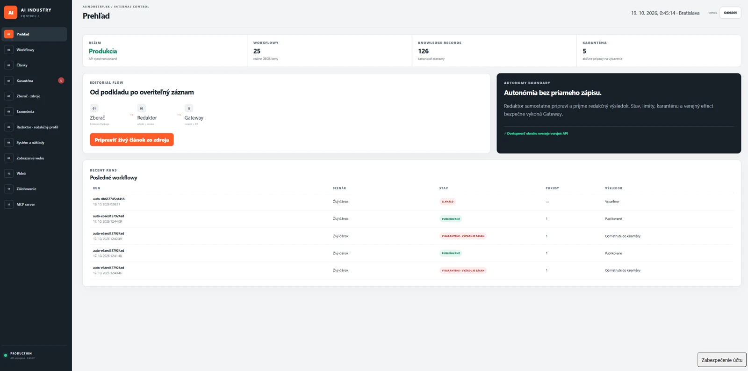Click Pripraviť živý článok zo zdroja
The height and width of the screenshot is (371, 748).
(132, 139)
